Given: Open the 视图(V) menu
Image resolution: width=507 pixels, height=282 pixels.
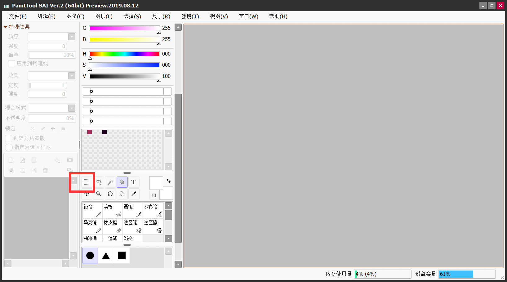Looking at the screenshot, I should click(x=219, y=16).
